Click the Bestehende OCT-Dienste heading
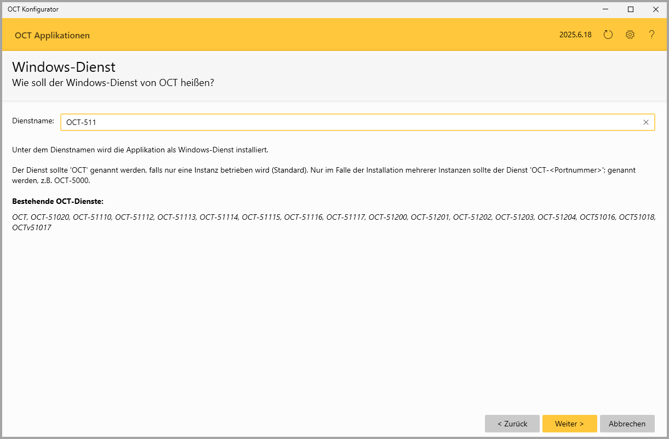The height and width of the screenshot is (439, 669). click(x=58, y=202)
